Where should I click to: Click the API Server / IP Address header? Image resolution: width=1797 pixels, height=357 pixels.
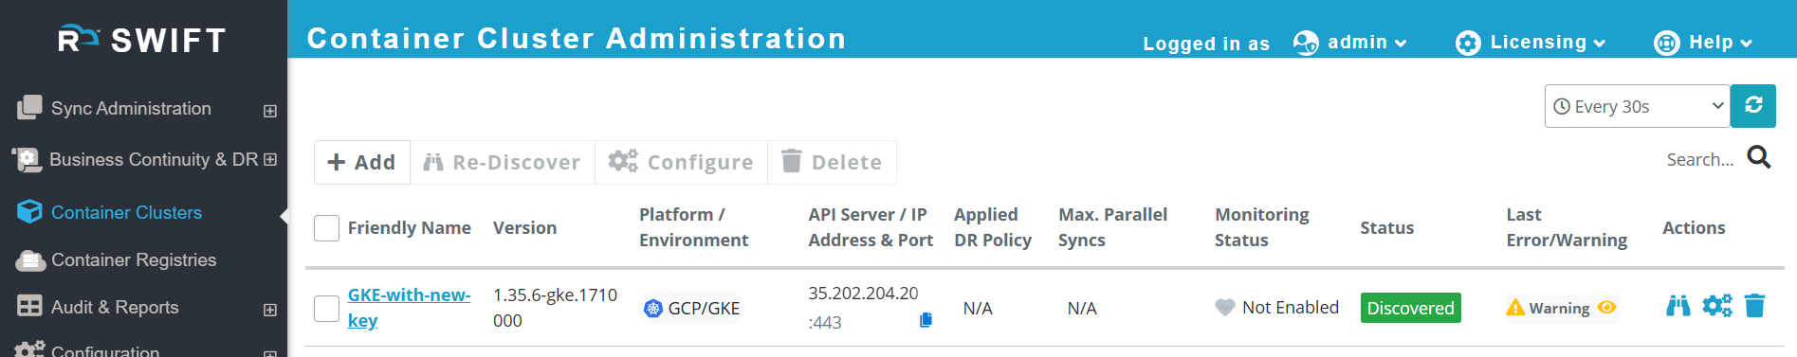(871, 227)
